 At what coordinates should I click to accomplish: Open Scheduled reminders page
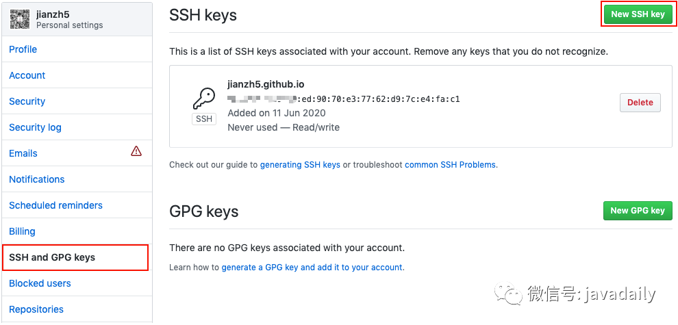pyautogui.click(x=55, y=205)
